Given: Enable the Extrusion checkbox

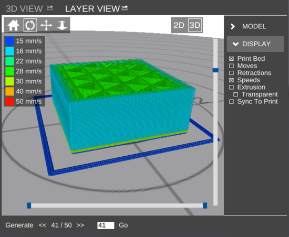Looking at the screenshot, I should tap(232, 87).
